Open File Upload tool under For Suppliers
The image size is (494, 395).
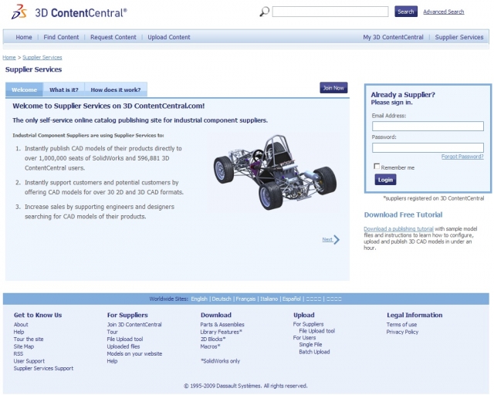pyautogui.click(x=125, y=339)
